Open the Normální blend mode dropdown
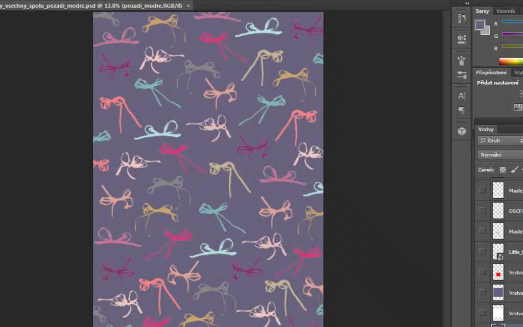The image size is (523, 327). [500, 155]
